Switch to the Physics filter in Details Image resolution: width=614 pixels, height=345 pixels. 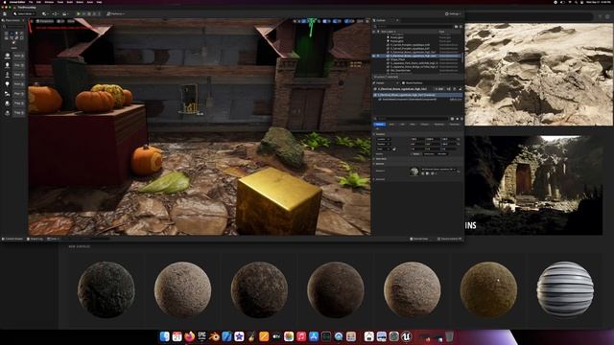[x=425, y=124]
